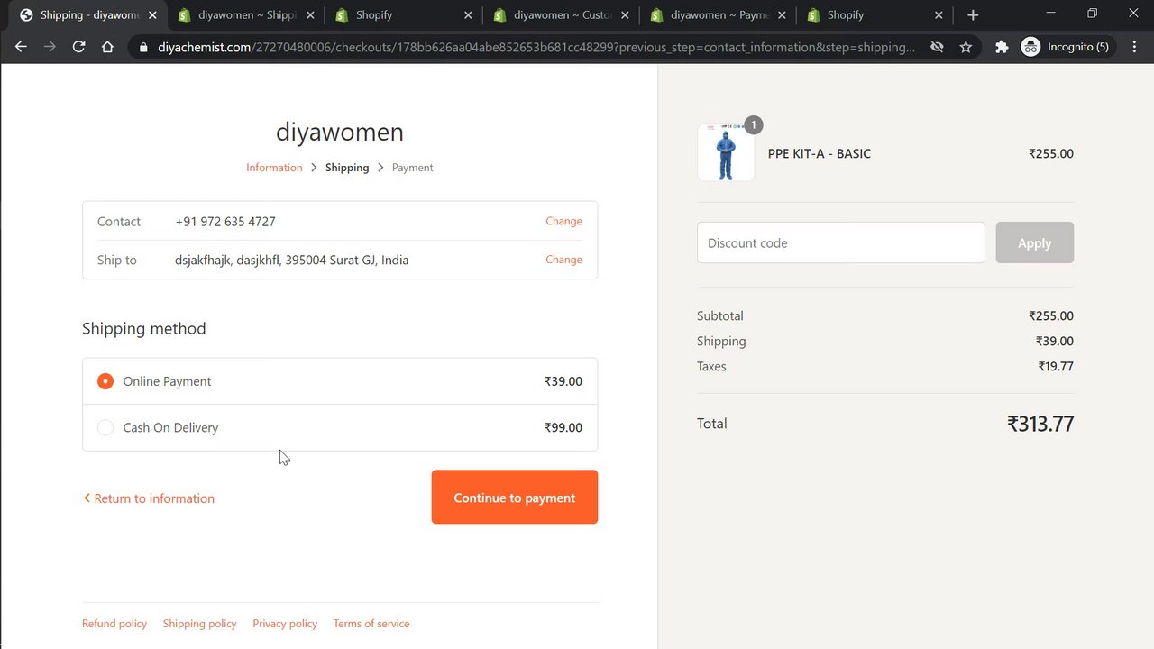Screen dimensions: 1154x649
Task: Open the browser home page icon
Action: [x=107, y=47]
